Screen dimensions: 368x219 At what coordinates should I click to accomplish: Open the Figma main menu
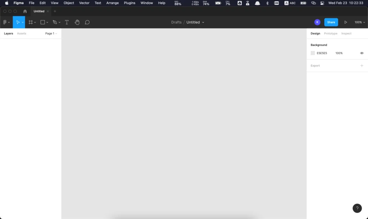(x=5, y=22)
